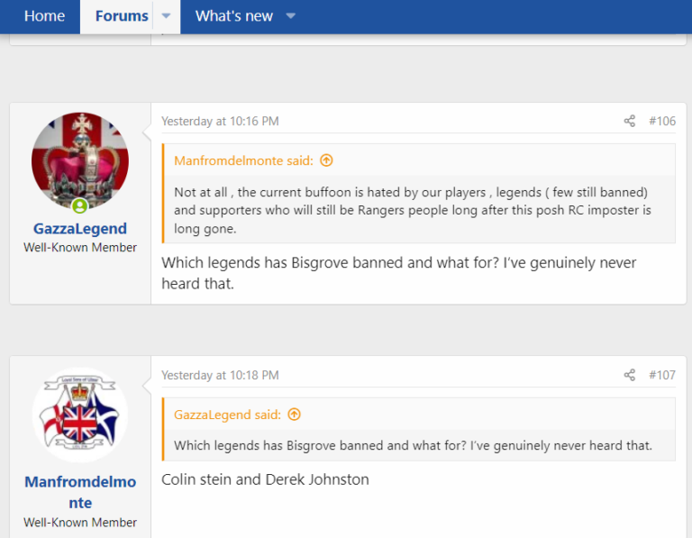Go to the Home tab
This screenshot has width=692, height=538.
coord(44,16)
